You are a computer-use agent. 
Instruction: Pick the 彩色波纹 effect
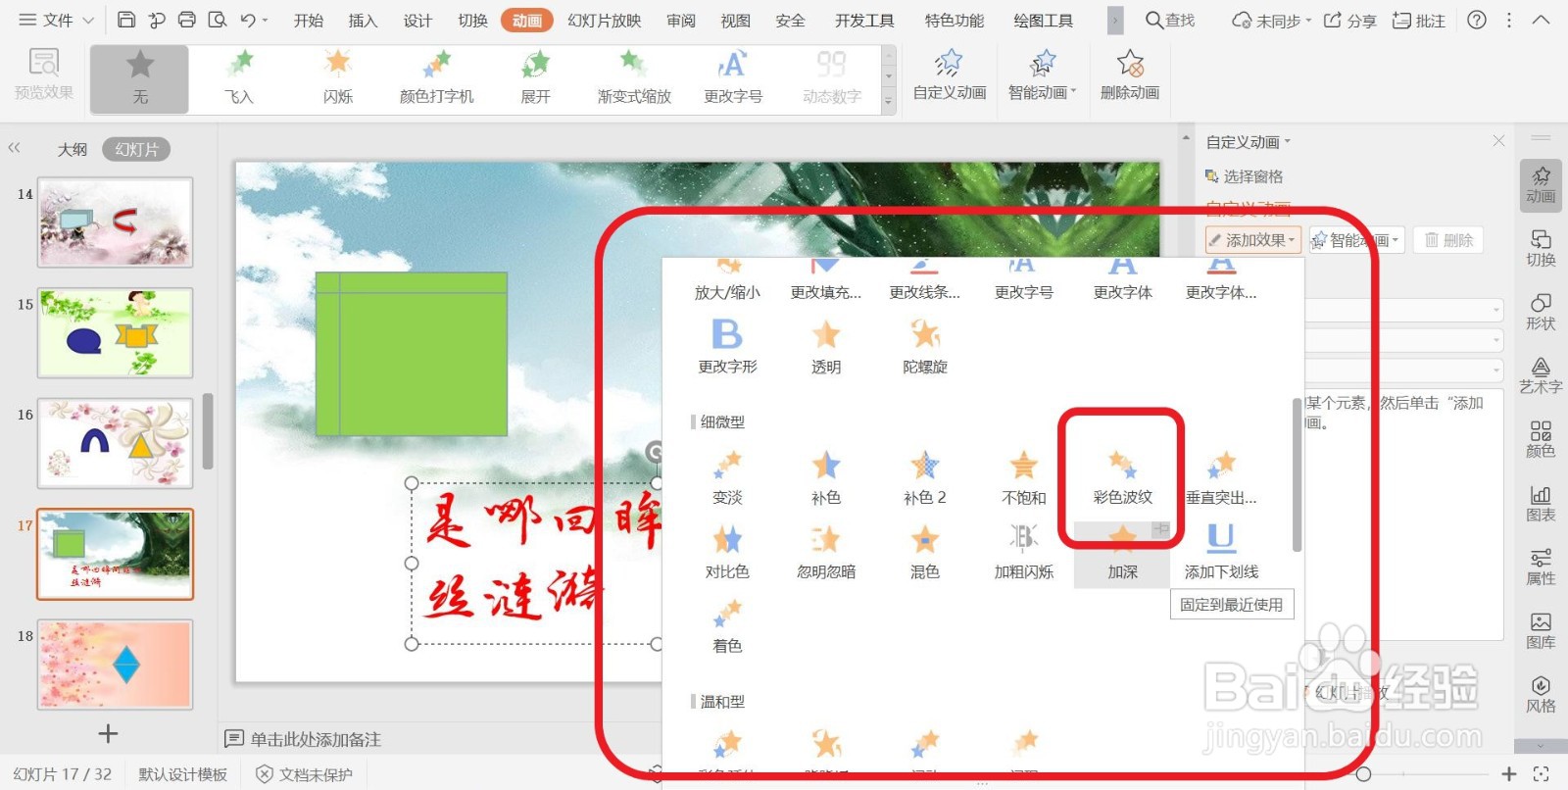(1122, 477)
